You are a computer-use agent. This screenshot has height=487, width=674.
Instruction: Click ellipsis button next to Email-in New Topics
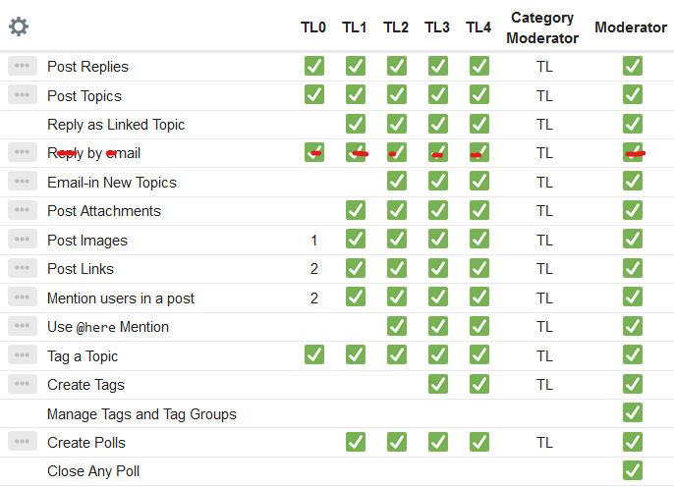(23, 182)
